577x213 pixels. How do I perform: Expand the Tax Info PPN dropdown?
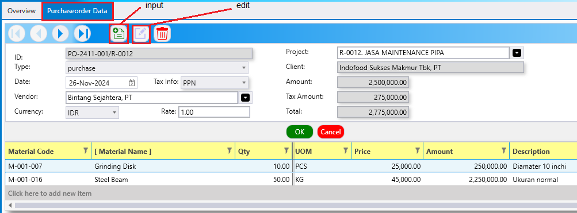(243, 83)
